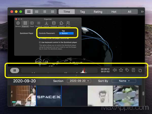Toggle 'Use keyboard control in the Quicklook player'
Viewport: 152px width, 114px height.
tap(40, 42)
